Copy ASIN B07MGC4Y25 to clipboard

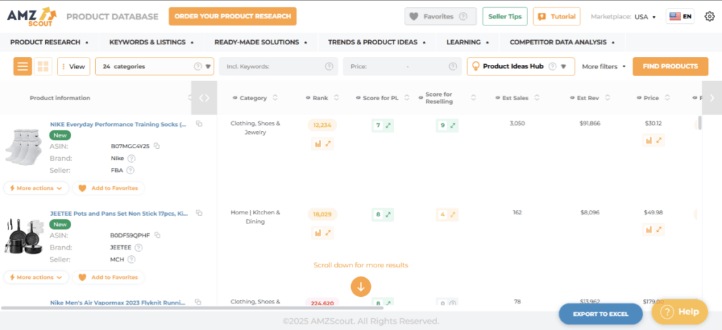click(x=157, y=146)
